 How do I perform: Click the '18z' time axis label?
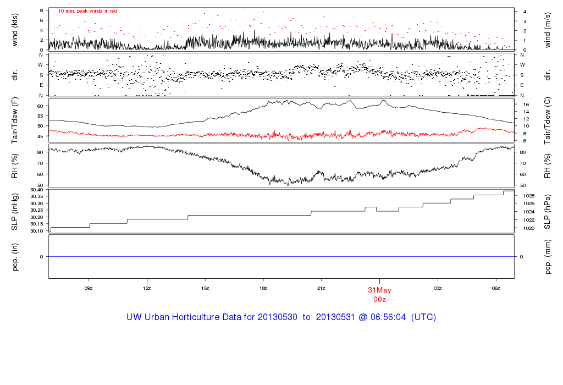pyautogui.click(x=263, y=288)
